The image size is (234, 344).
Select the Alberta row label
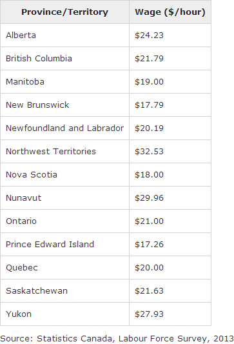(21, 35)
